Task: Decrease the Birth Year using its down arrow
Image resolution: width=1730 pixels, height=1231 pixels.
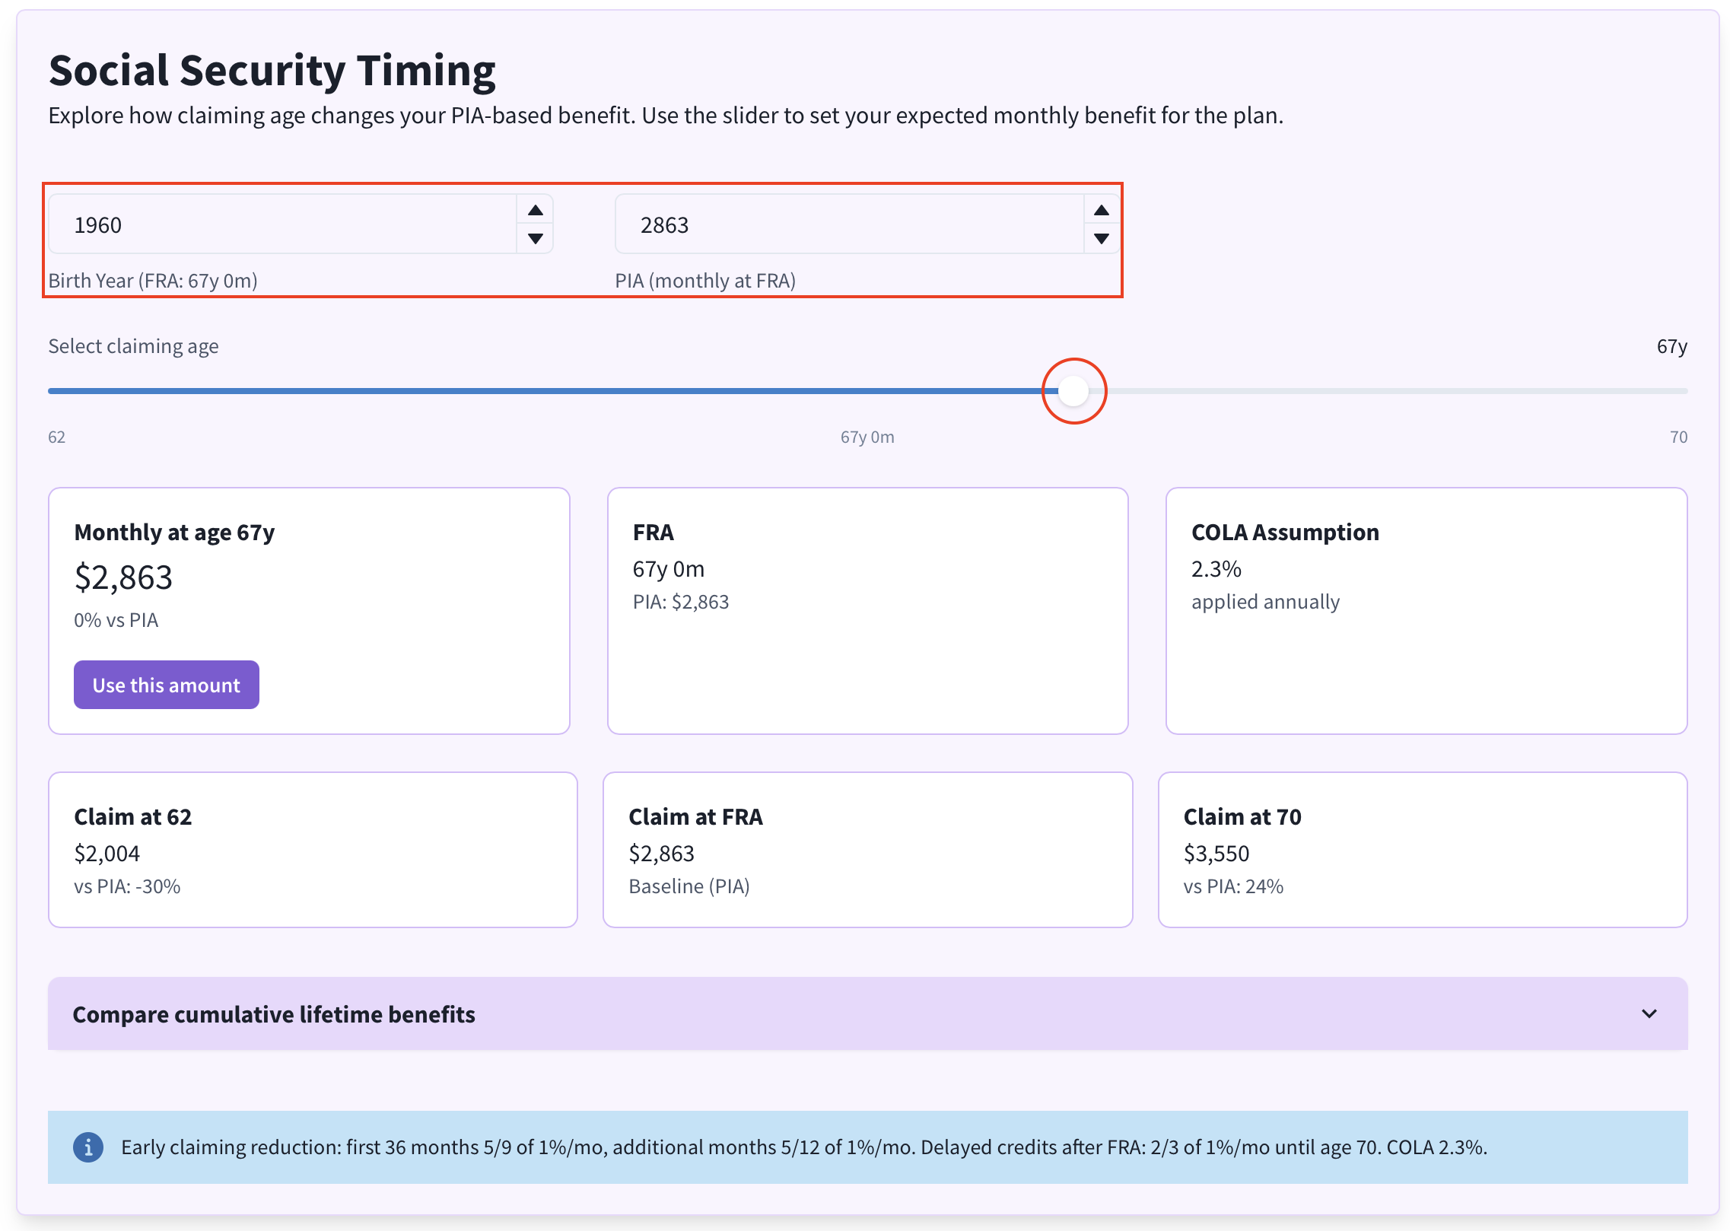Action: (535, 239)
